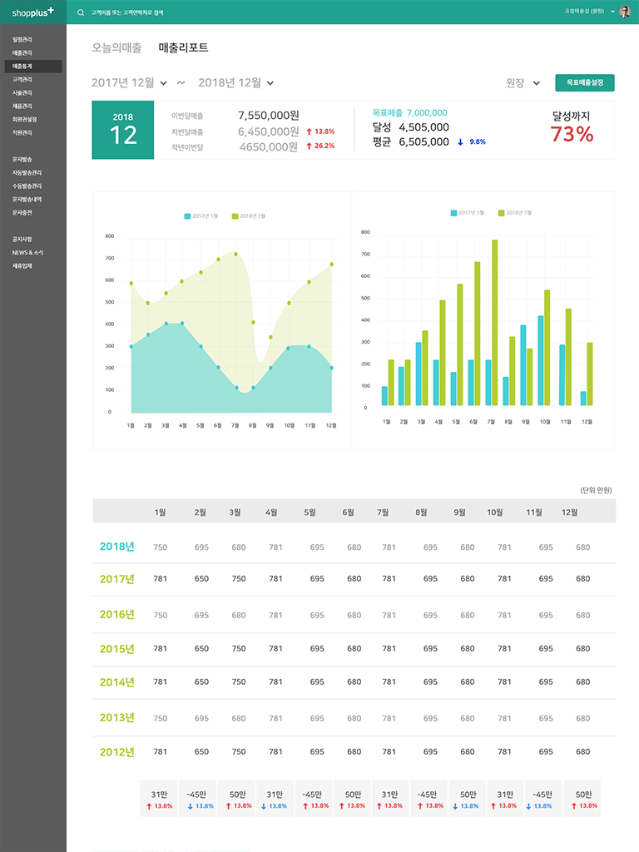Click the shopplus logo
Viewport: 639px width, 852px height.
32,12
